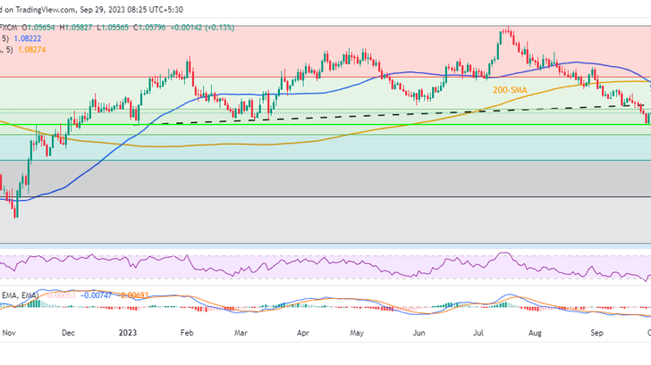The image size is (651, 365).
Task: Select the blue moving average value 1.08222
Action: (x=28, y=38)
